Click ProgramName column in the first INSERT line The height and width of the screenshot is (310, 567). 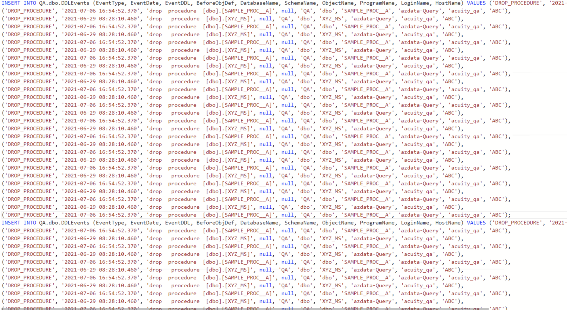377,3
